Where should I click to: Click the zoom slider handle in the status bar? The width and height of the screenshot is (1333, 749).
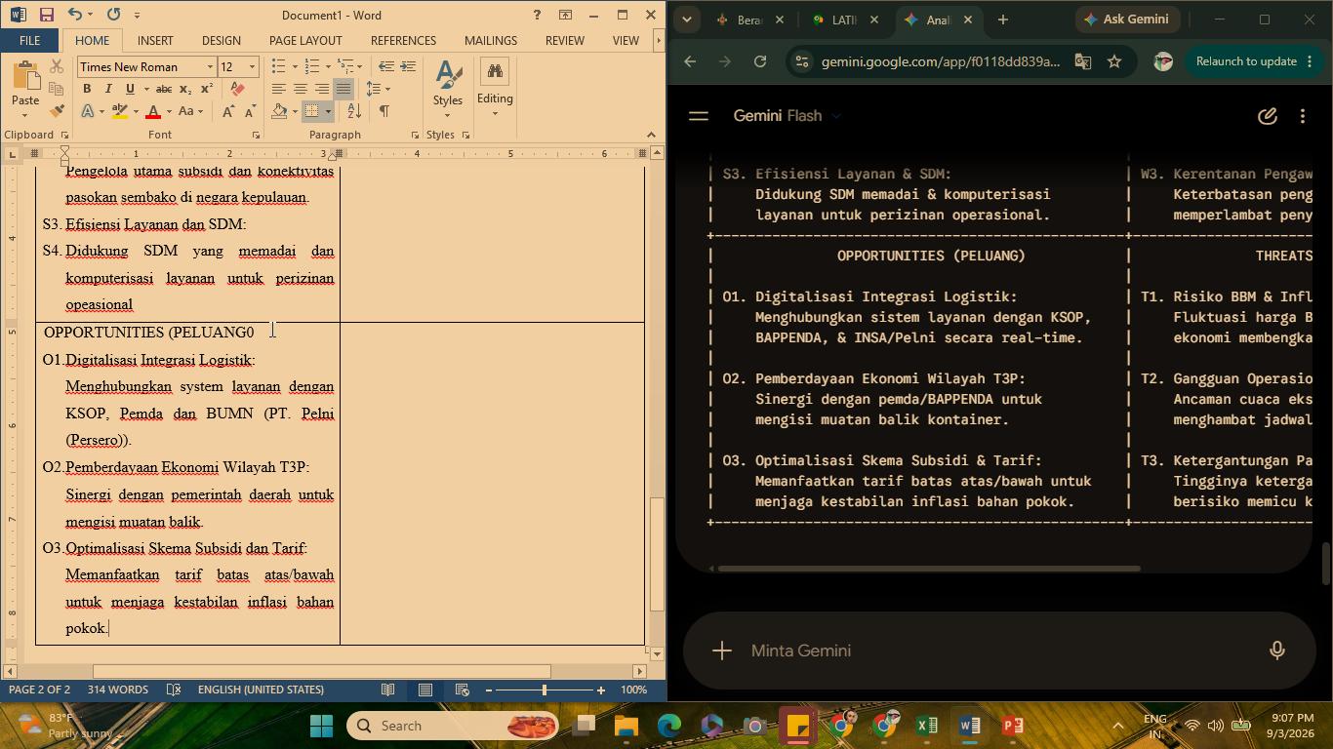(x=544, y=690)
